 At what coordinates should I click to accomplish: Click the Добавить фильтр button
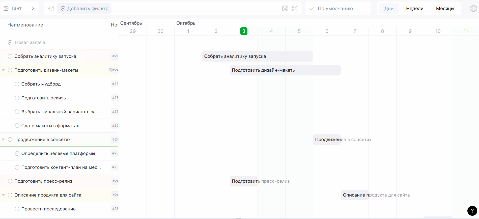pyautogui.click(x=84, y=9)
